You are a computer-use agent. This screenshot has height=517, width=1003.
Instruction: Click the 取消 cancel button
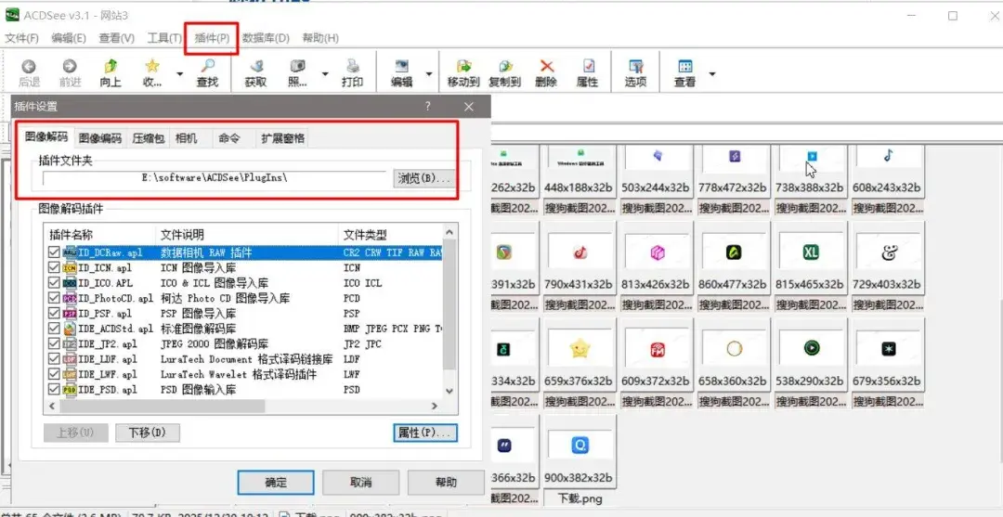click(360, 483)
